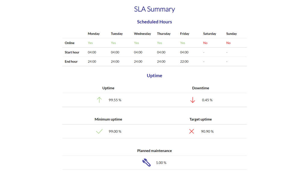
Task: Click Wednesday's Online Yes value
Action: pos(137,43)
